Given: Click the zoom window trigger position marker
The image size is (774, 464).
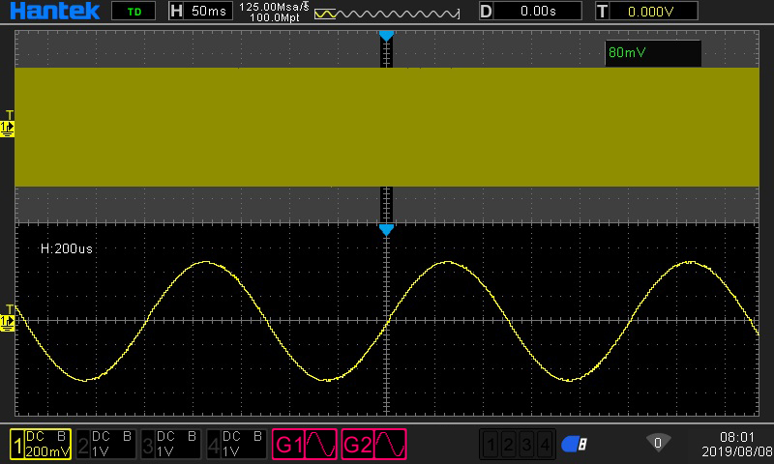Looking at the screenshot, I should click(386, 230).
